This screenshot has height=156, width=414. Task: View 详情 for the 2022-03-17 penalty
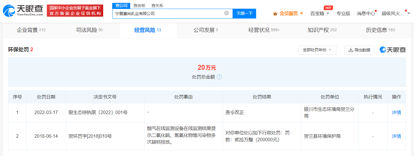pyautogui.click(x=396, y=113)
